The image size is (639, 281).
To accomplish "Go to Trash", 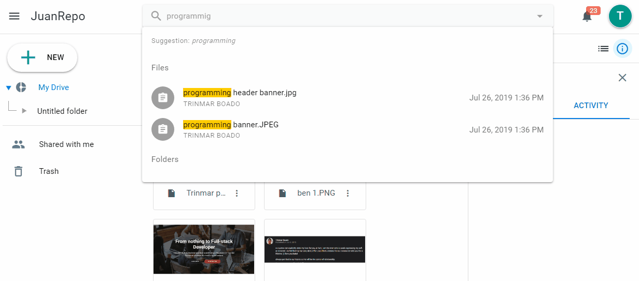I will click(49, 171).
